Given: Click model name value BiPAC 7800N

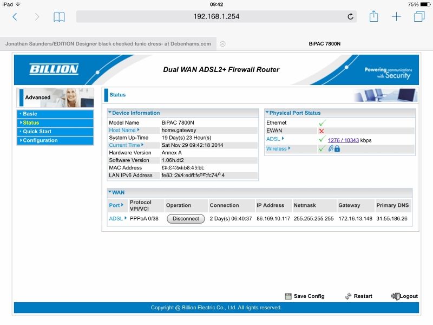Looking at the screenshot, I should [178, 123].
